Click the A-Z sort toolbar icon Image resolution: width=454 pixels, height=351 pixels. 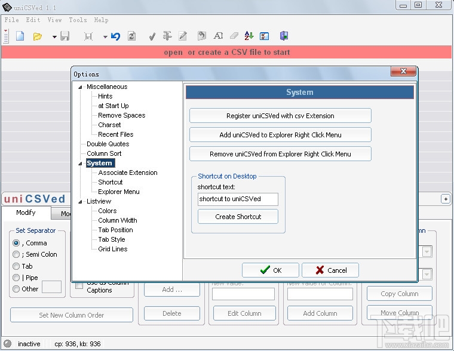click(x=249, y=36)
